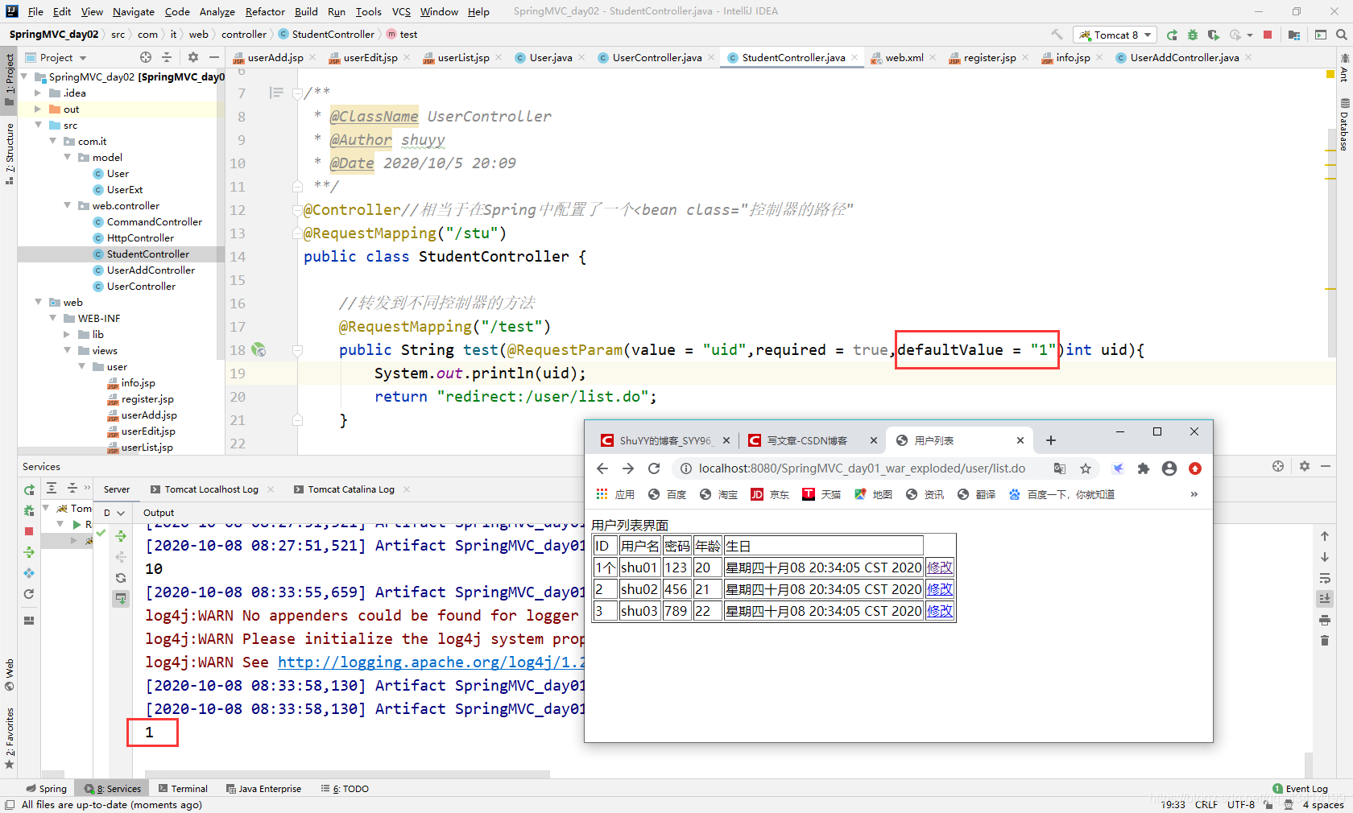This screenshot has height=813, width=1353.
Task: Toggle the Project side tool button
Action: (x=10, y=80)
